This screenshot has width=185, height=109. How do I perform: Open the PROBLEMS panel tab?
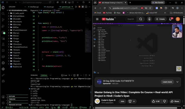[x=34, y=75]
